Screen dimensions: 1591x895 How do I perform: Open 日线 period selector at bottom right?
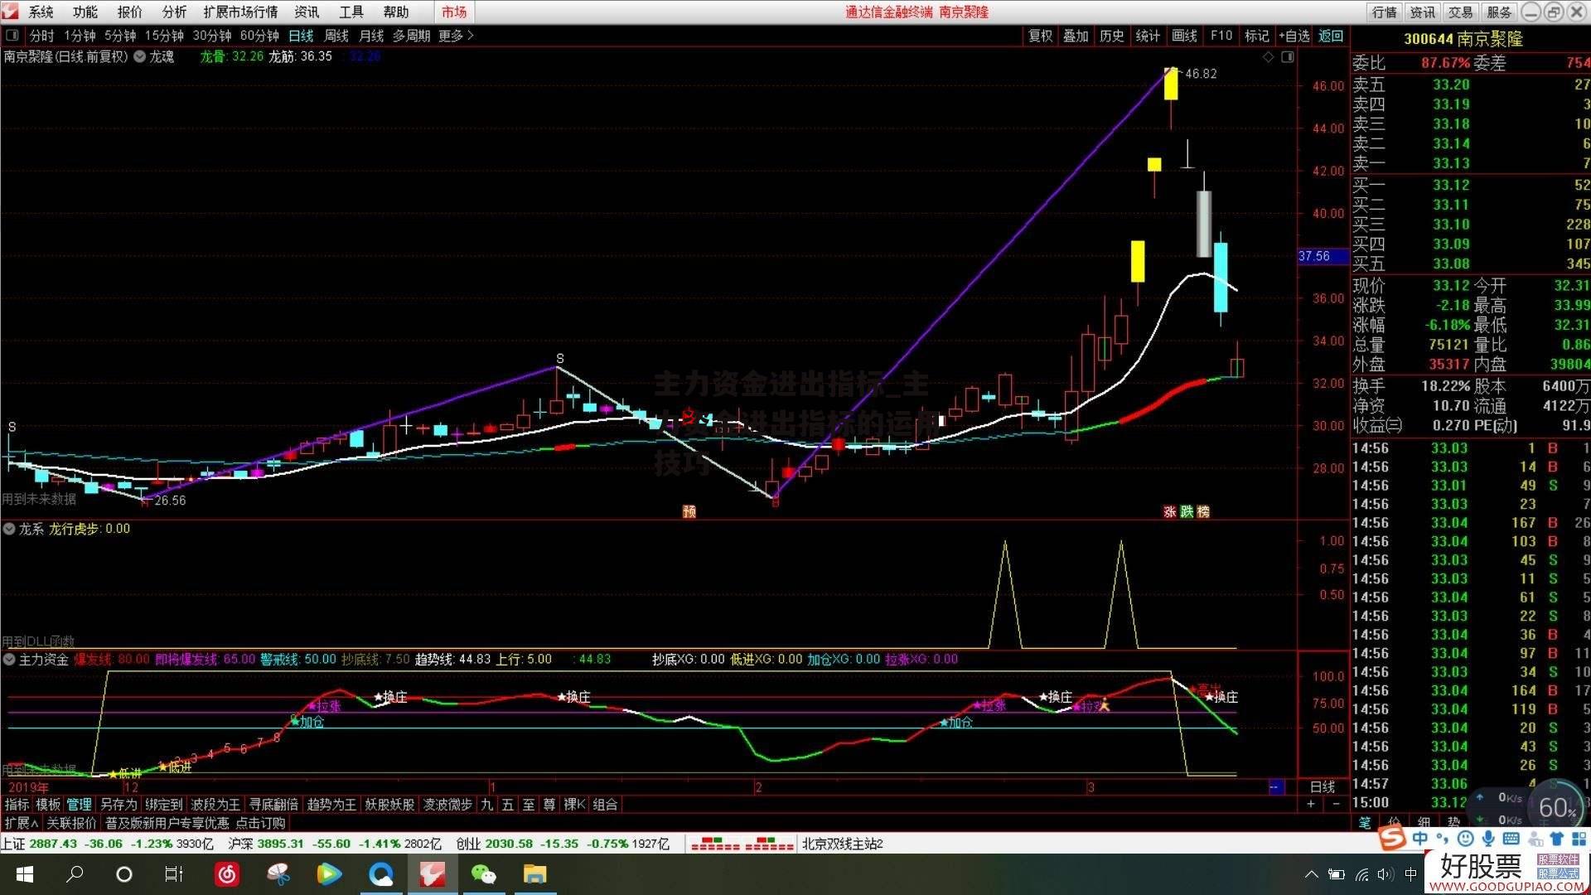coord(1323,786)
